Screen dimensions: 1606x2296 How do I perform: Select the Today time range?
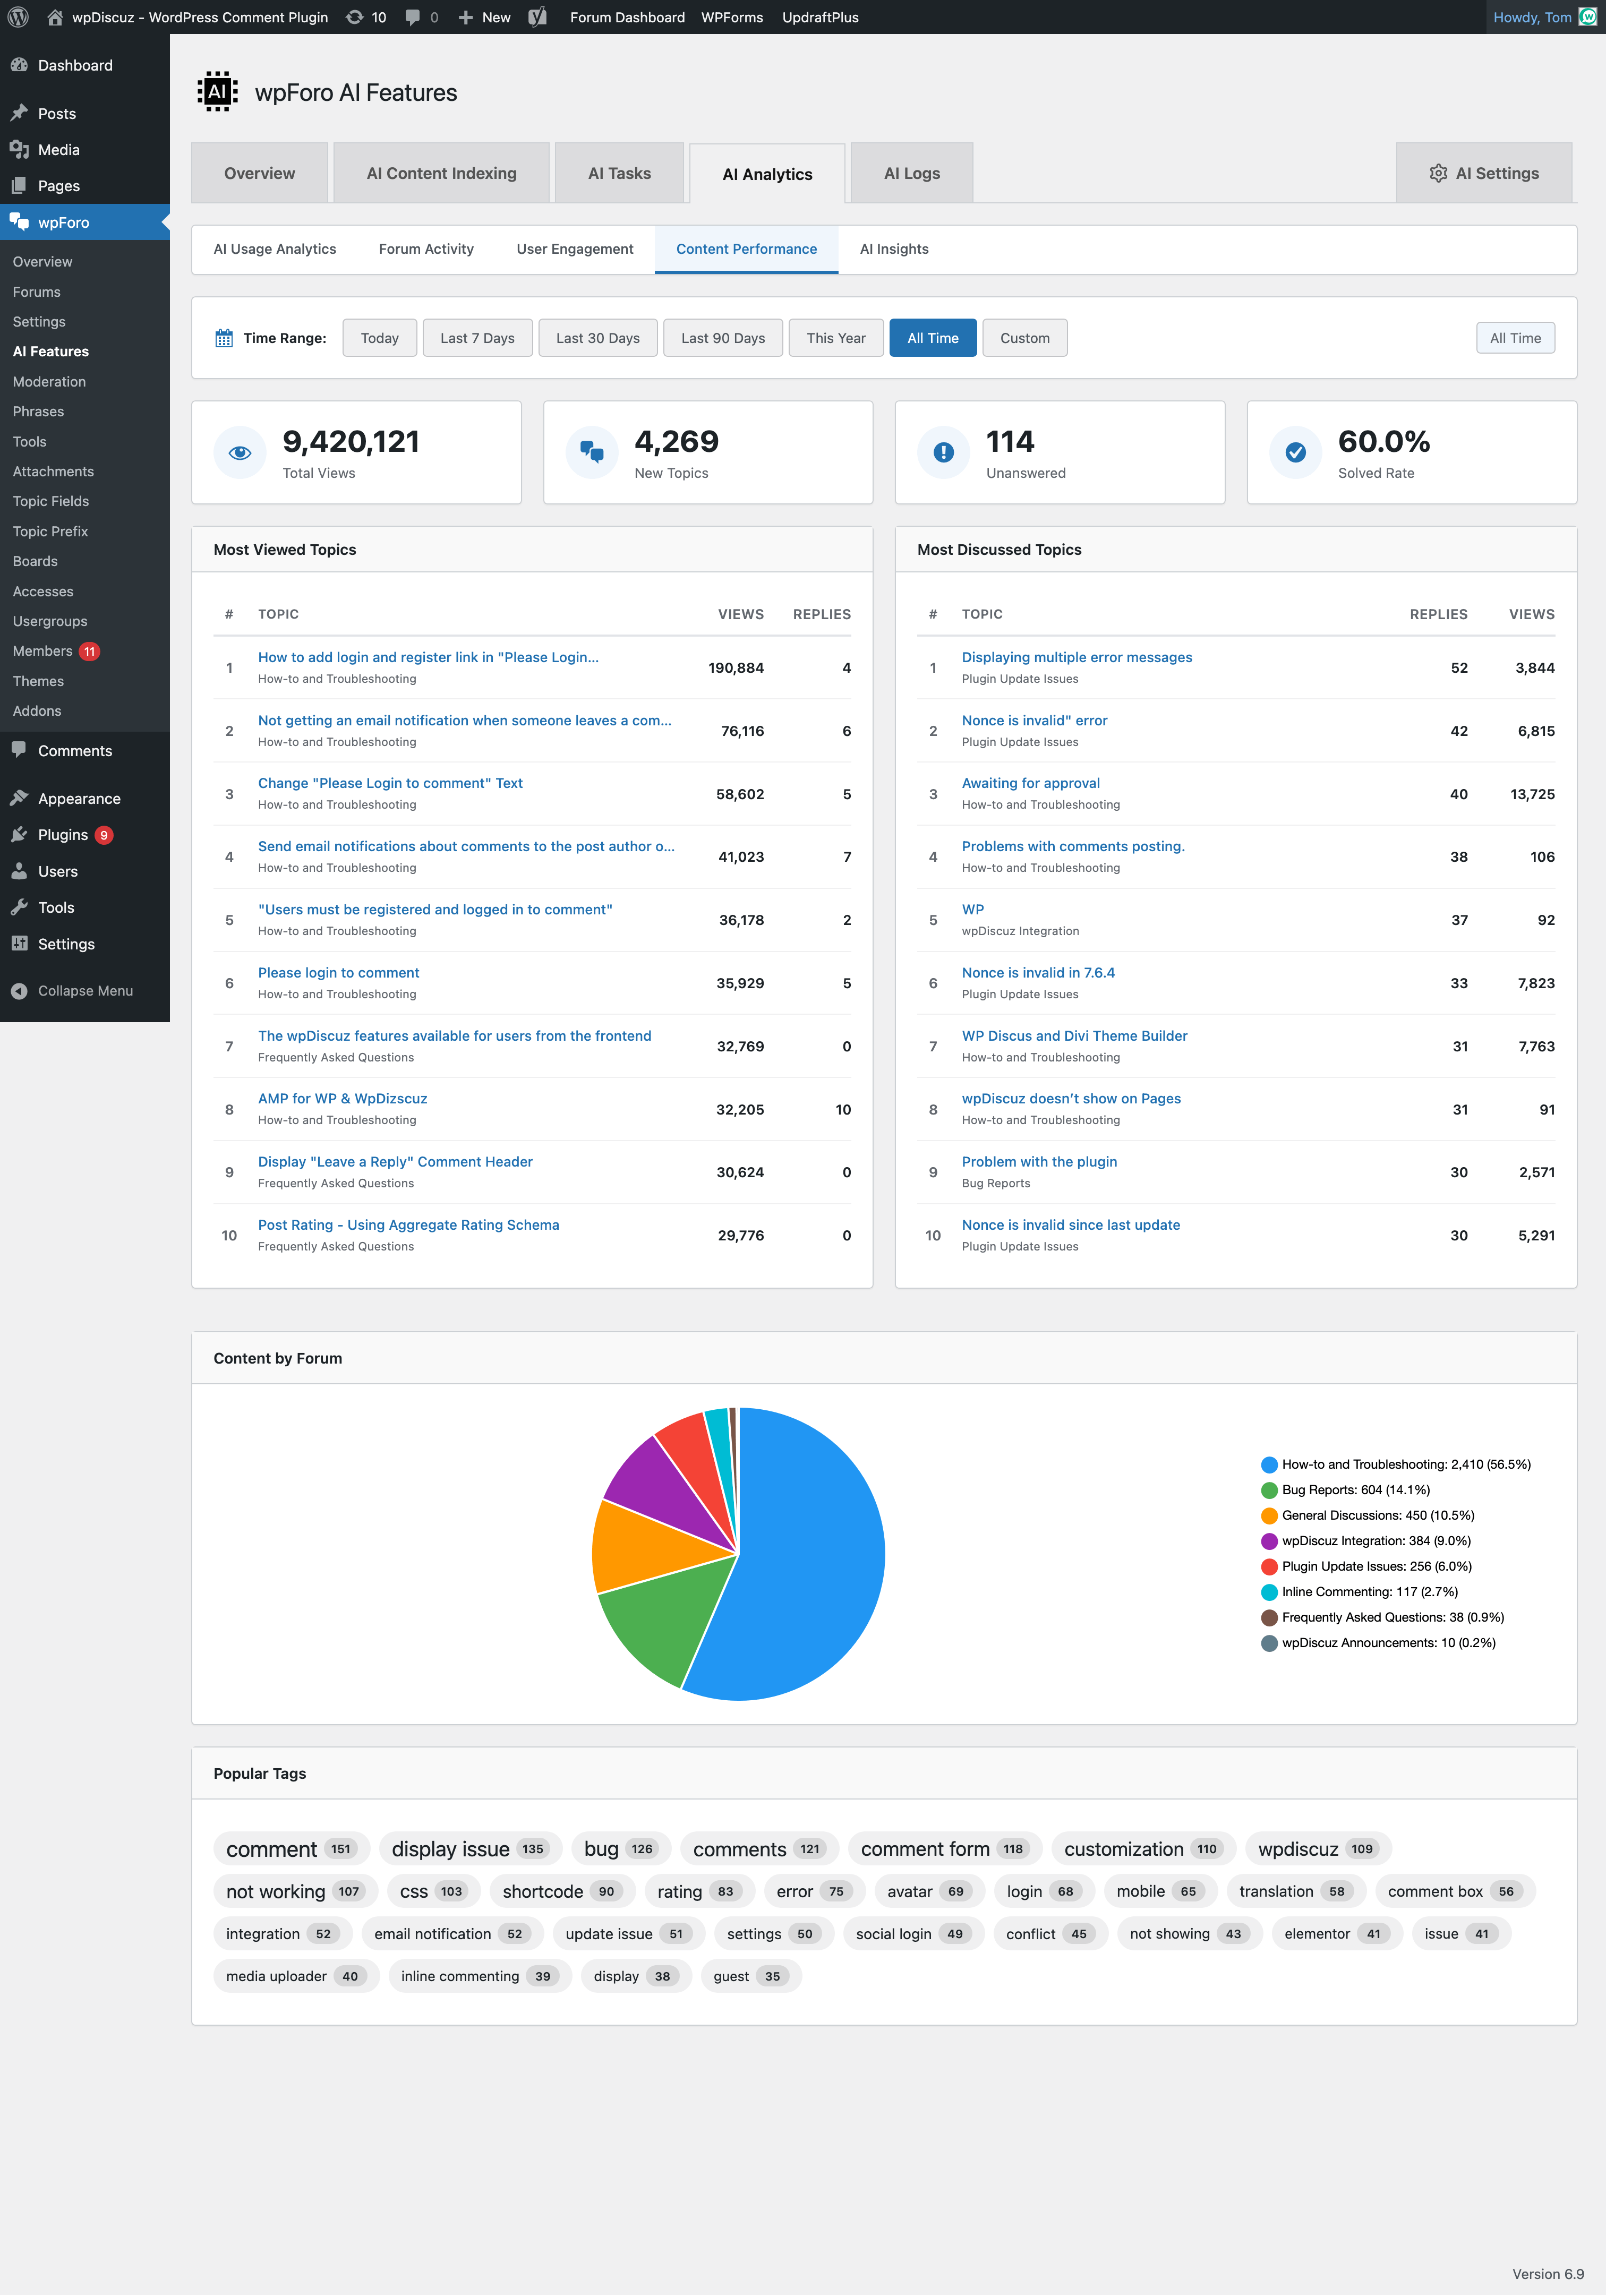379,337
